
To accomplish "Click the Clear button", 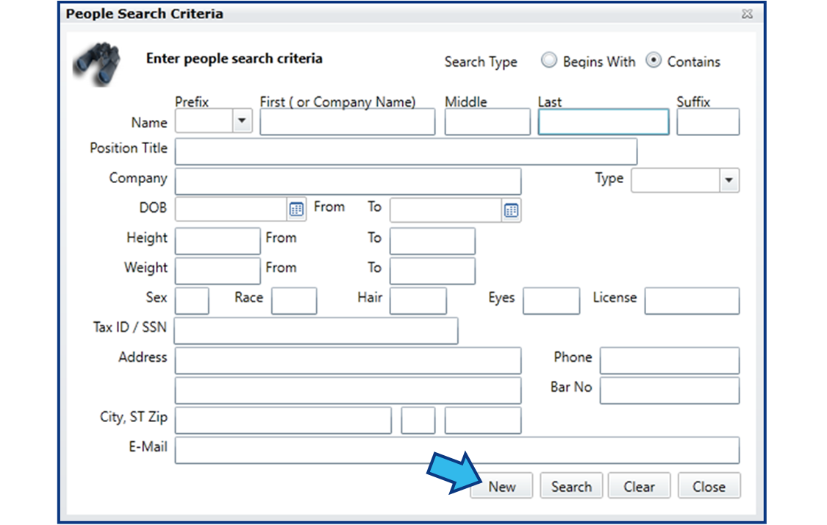I will [640, 486].
